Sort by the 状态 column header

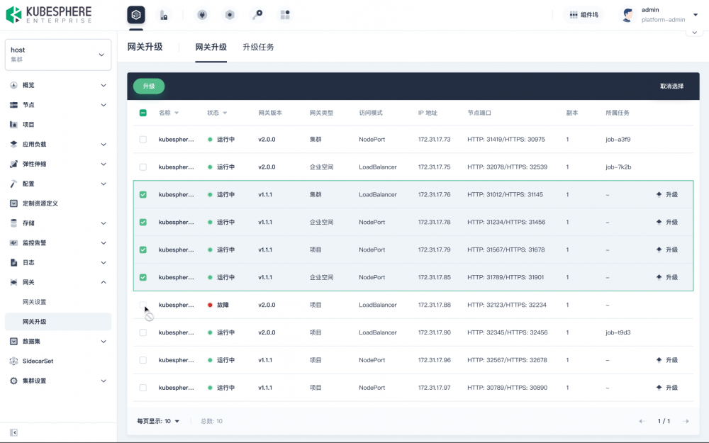pos(217,113)
